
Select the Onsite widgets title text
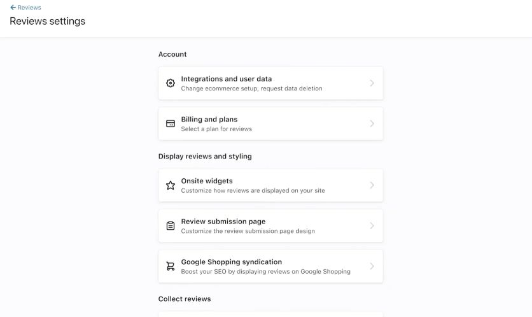(207, 181)
